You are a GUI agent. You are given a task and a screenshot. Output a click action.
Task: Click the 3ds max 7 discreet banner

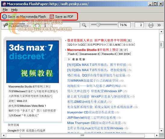click(x=33, y=62)
